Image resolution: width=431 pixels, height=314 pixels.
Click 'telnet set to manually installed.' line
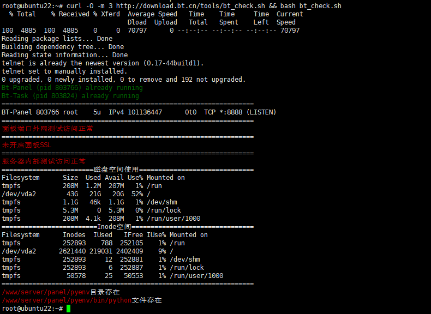point(64,71)
